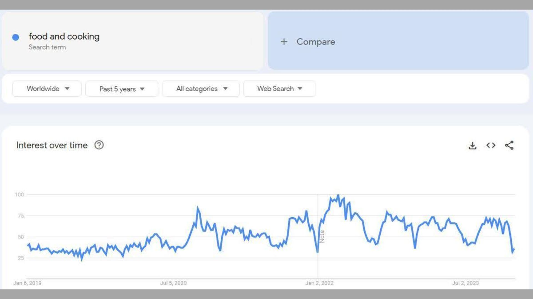Click the chart peak near value 100
The width and height of the screenshot is (533, 299).
pos(338,195)
